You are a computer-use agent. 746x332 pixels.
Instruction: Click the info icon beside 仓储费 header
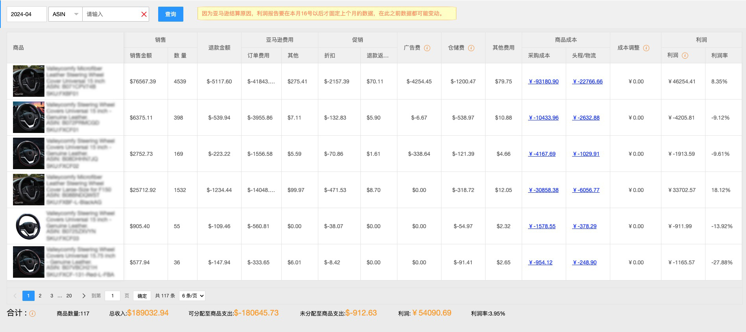click(471, 48)
